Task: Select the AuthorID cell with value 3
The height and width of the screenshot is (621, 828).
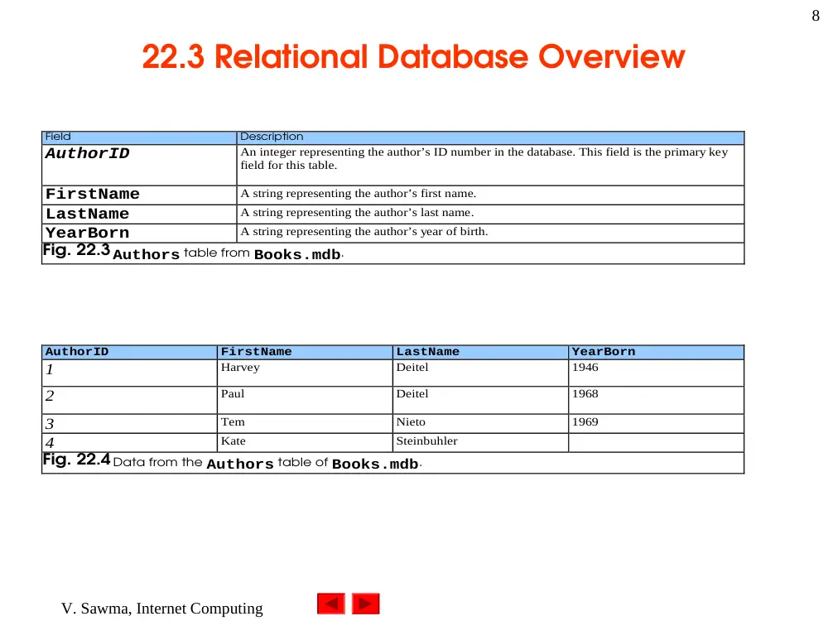Action: point(129,423)
